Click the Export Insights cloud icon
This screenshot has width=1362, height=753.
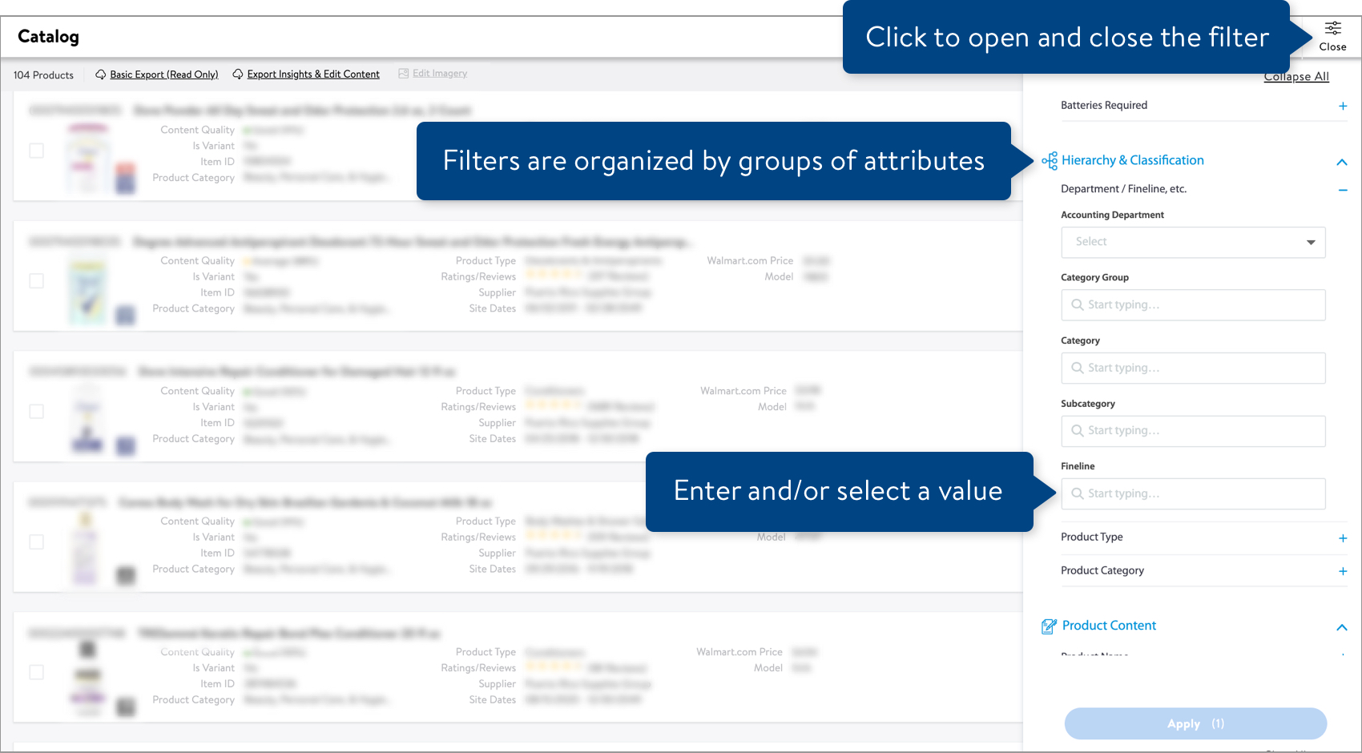coord(238,74)
